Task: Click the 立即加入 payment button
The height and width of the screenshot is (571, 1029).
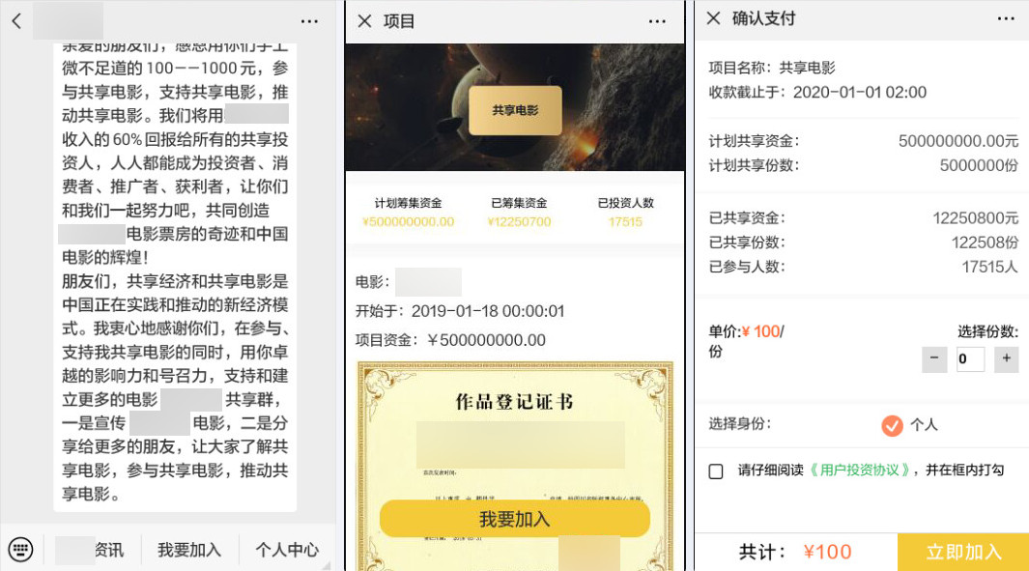Action: pos(962,552)
